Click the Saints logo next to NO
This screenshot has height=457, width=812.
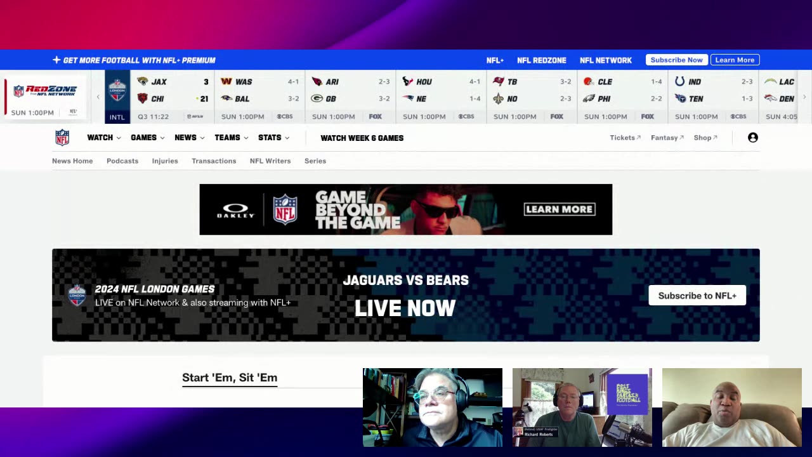point(499,98)
